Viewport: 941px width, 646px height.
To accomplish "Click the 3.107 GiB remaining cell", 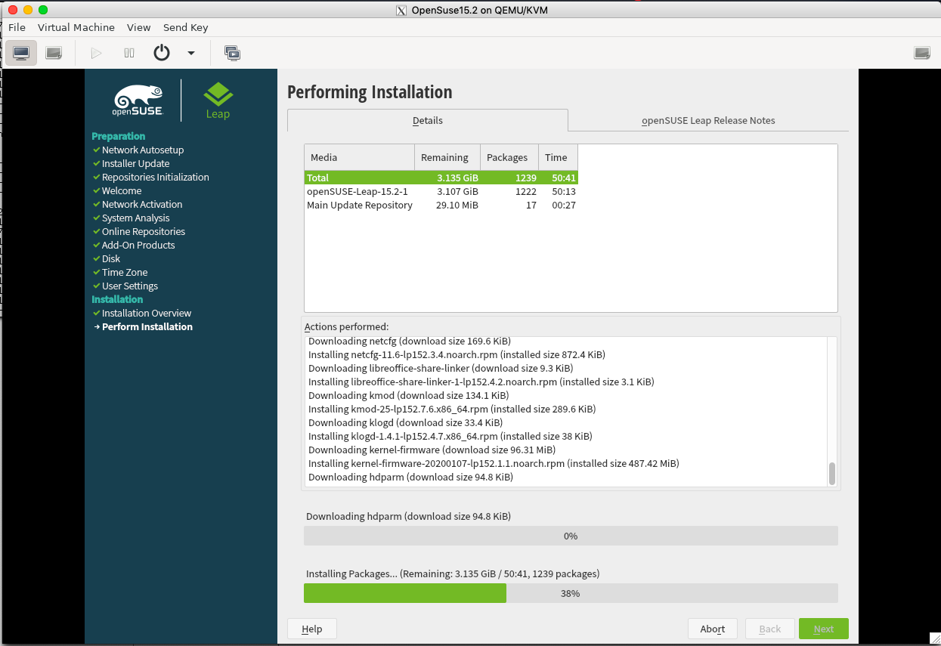I will (x=457, y=191).
